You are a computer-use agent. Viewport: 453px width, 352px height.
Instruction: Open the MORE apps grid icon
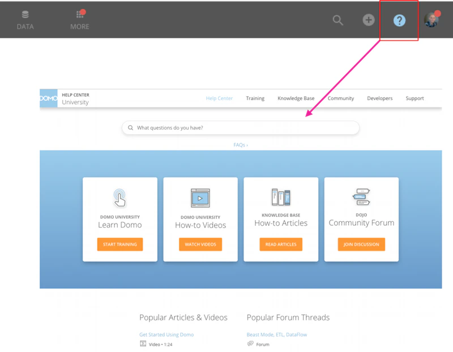tap(79, 14)
